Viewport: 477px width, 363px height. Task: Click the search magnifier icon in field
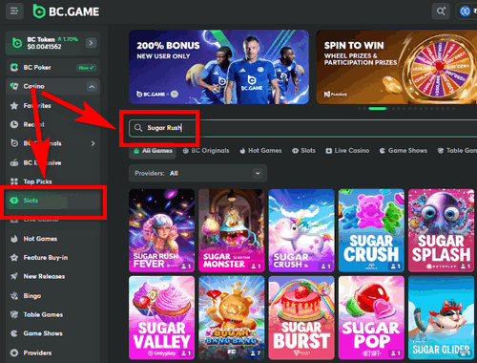point(138,128)
